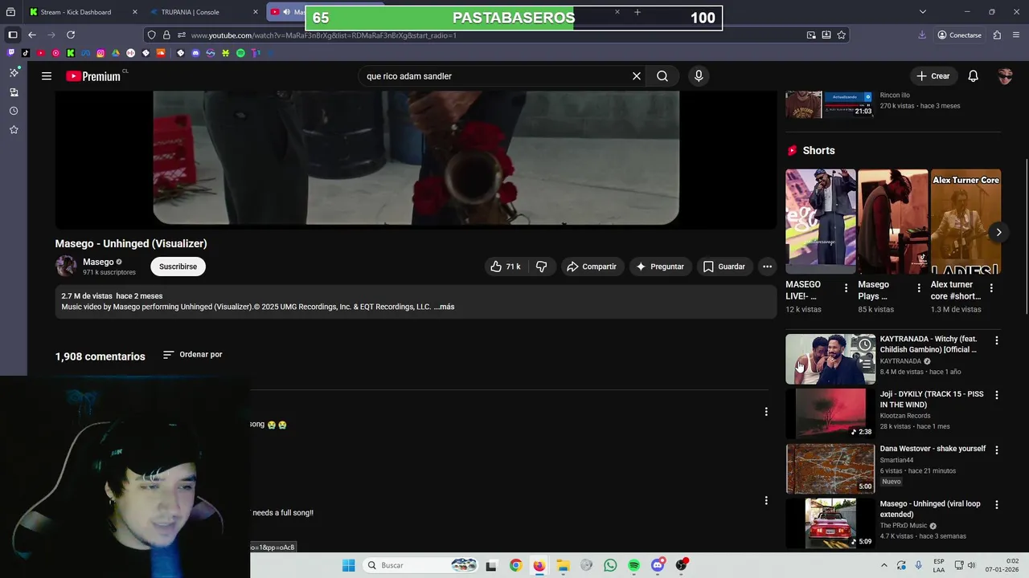Start voice search with the microphone
The image size is (1029, 578).
pyautogui.click(x=699, y=76)
